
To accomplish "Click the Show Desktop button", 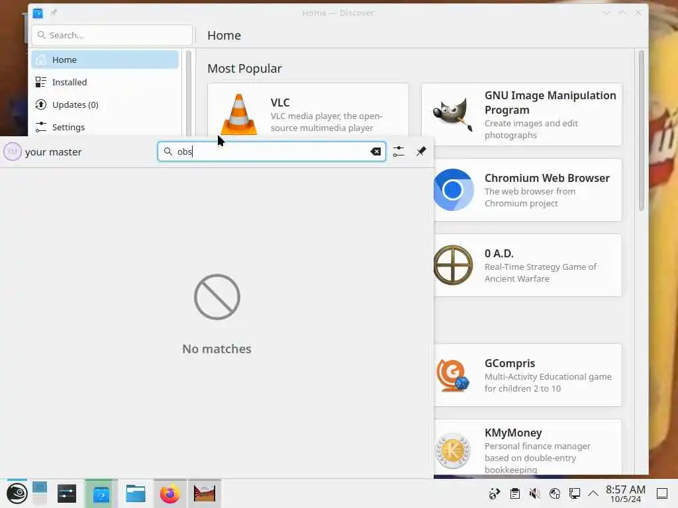I will click(x=662, y=493).
